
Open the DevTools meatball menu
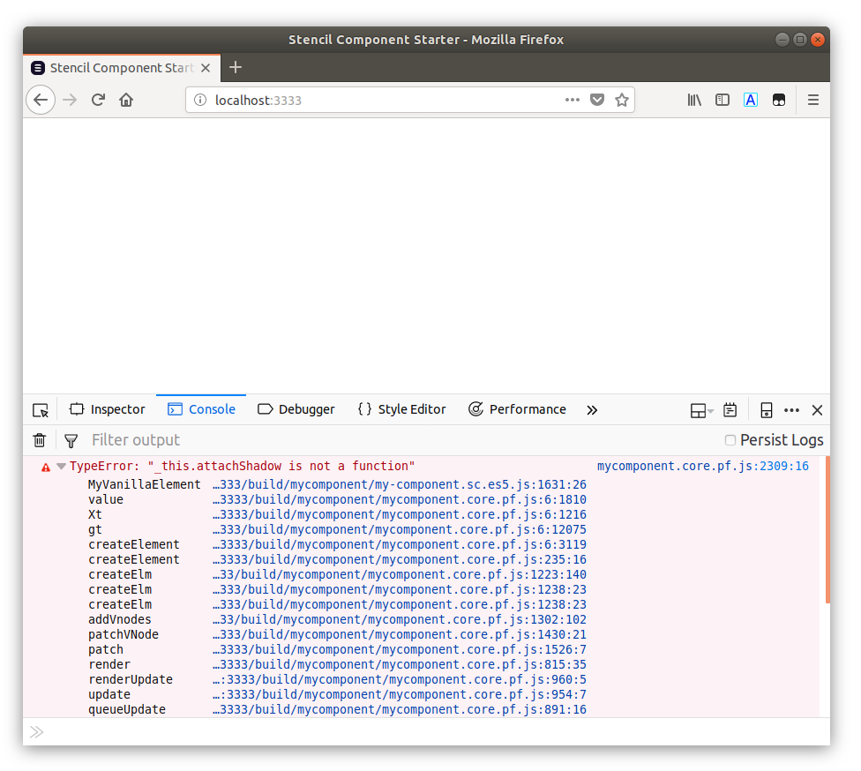pos(791,409)
